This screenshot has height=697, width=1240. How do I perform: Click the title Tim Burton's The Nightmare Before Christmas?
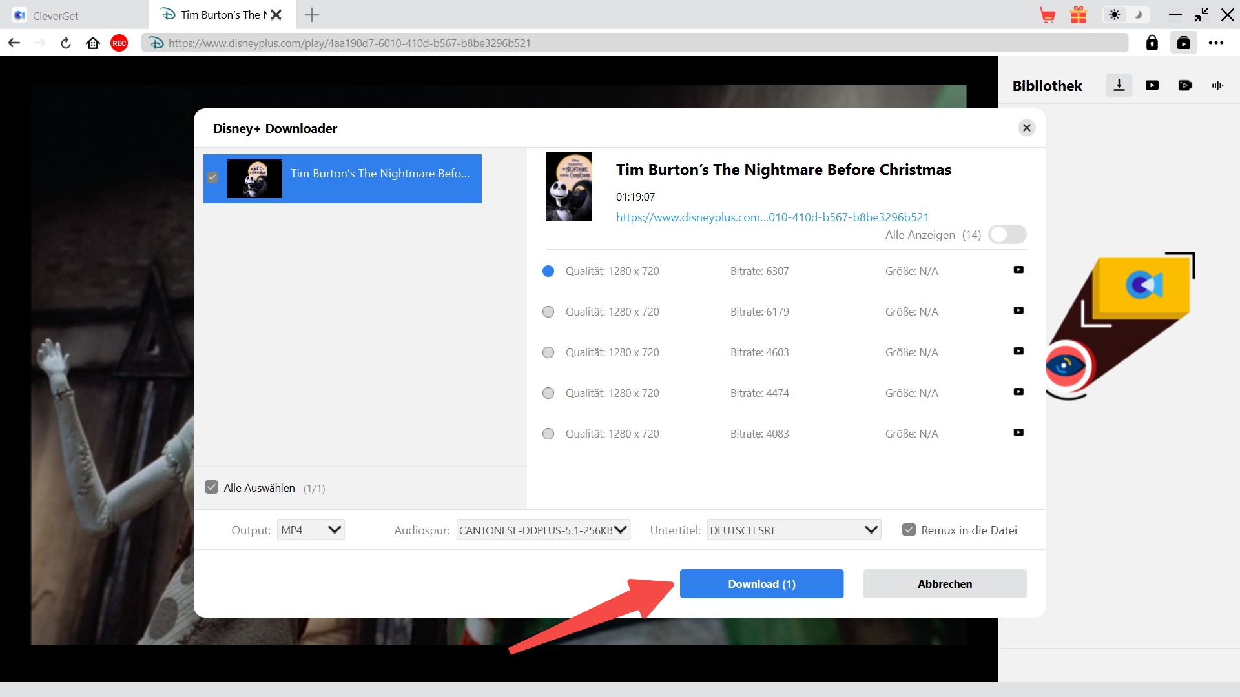(783, 170)
